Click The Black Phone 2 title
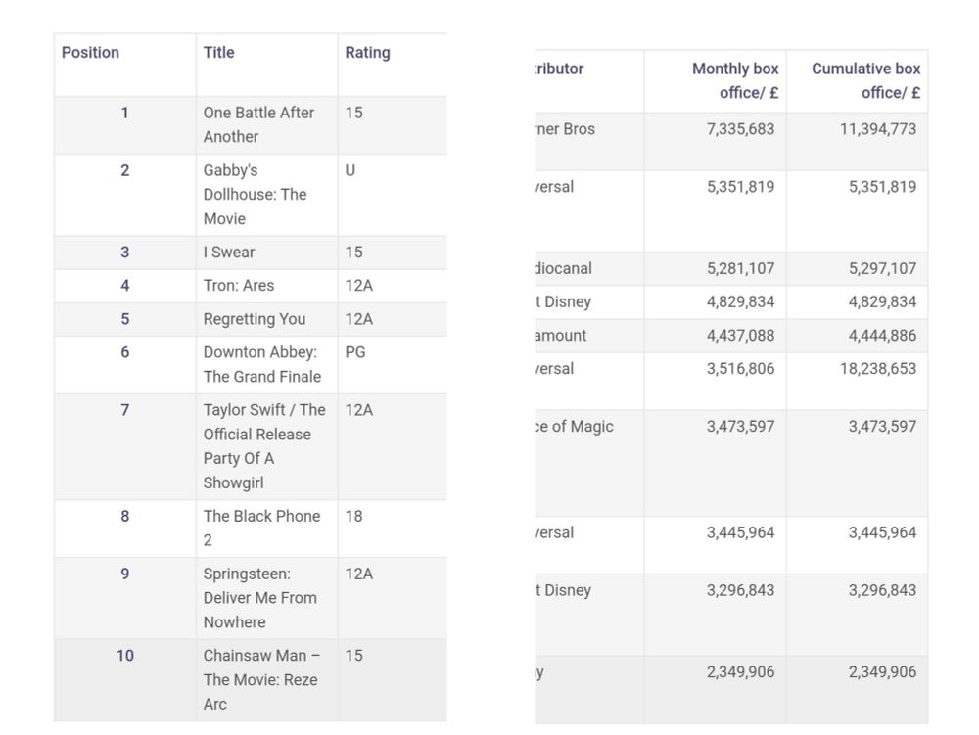Screen dimensions: 979x735 click(x=261, y=528)
